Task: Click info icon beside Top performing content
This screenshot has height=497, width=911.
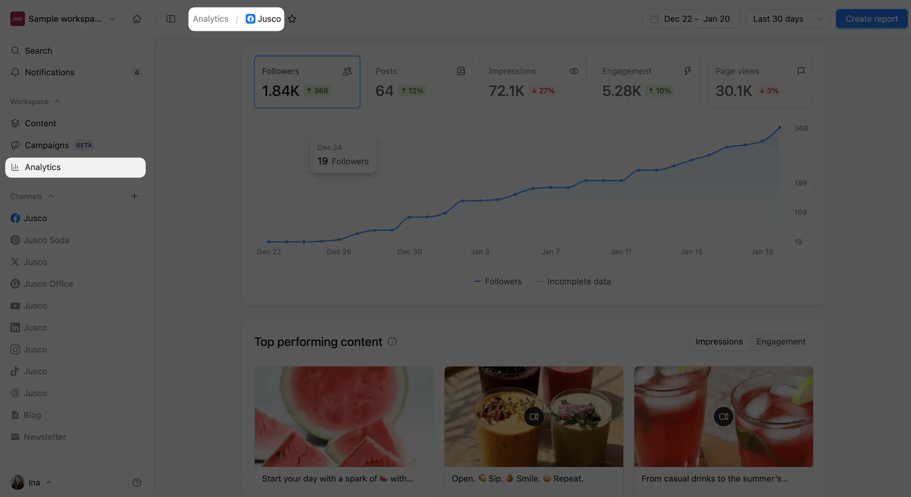Action: [392, 341]
